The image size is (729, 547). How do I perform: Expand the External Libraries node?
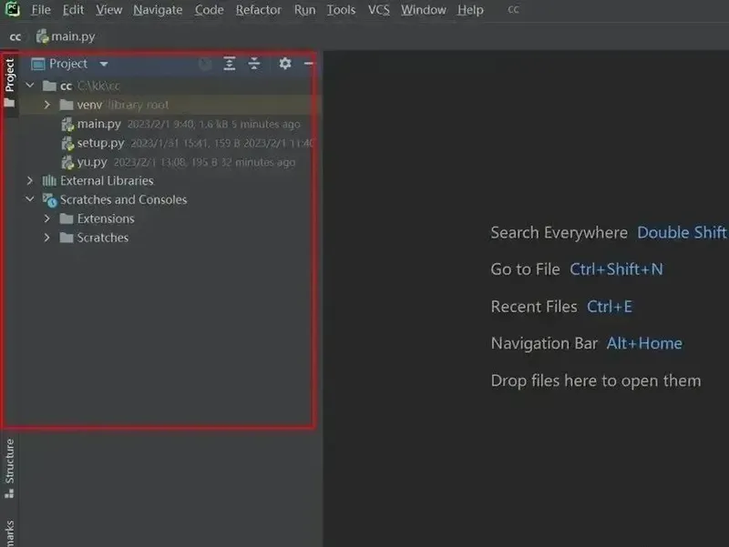tap(30, 181)
